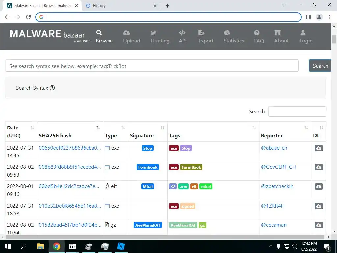
Task: Open reporter @1ZRR4H link
Action: point(272,206)
